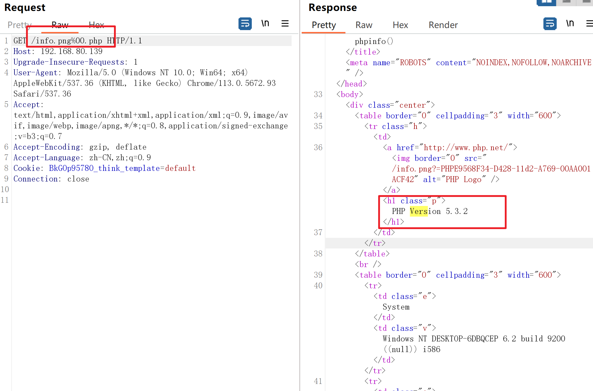
Task: Click the Accept-Language header line
Action: click(x=82, y=158)
